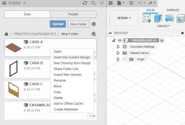Open data panel settings gear

(94, 24)
